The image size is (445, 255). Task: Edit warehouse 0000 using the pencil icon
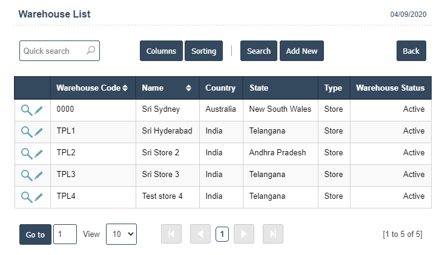coord(39,110)
